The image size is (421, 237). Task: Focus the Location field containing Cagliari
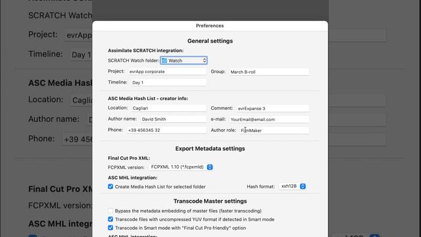168,108
